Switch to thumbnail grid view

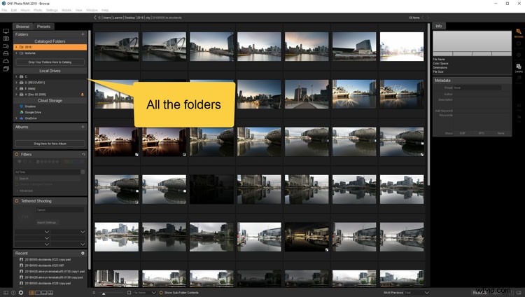coord(31,293)
